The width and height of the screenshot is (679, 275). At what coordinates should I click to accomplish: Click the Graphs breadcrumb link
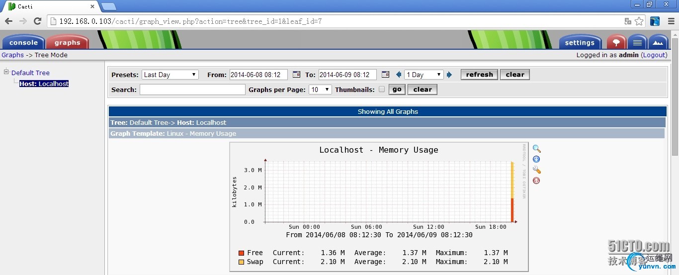tap(12, 55)
